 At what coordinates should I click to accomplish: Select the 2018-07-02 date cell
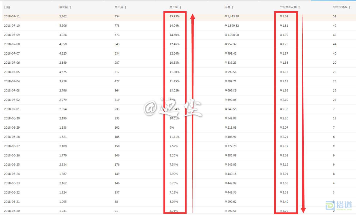tap(12, 100)
